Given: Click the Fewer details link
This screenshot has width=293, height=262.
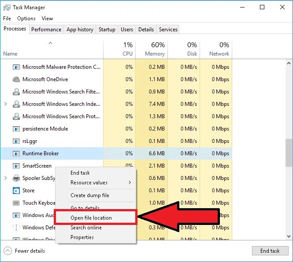Looking at the screenshot, I should [x=30, y=251].
